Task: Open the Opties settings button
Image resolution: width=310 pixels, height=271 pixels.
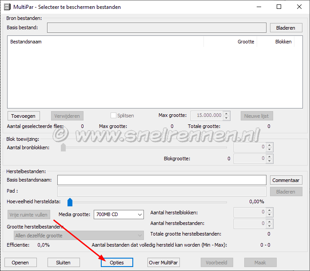Action: pos(117,263)
